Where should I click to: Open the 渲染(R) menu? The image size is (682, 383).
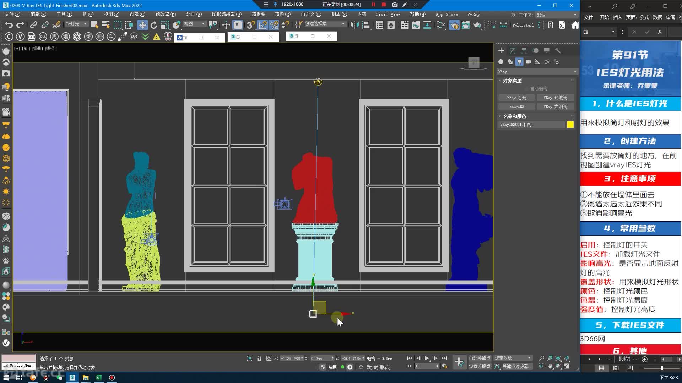(x=283, y=15)
